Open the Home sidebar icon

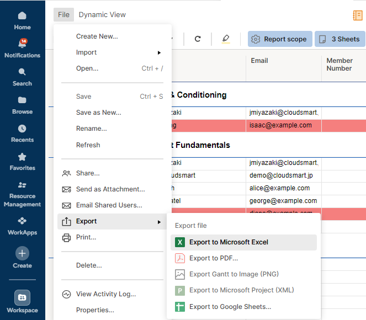pos(22,16)
